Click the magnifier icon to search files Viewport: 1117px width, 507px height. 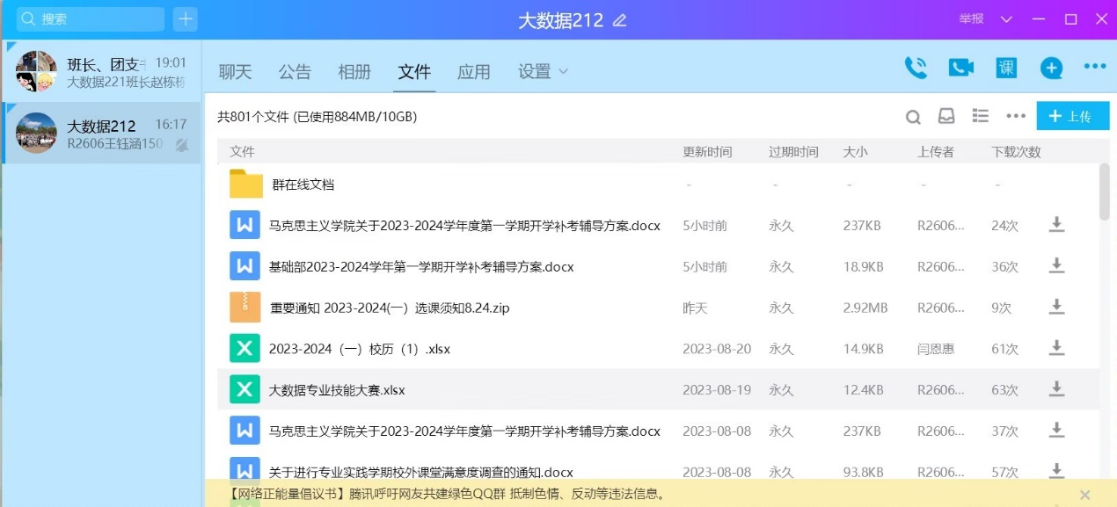click(x=914, y=117)
